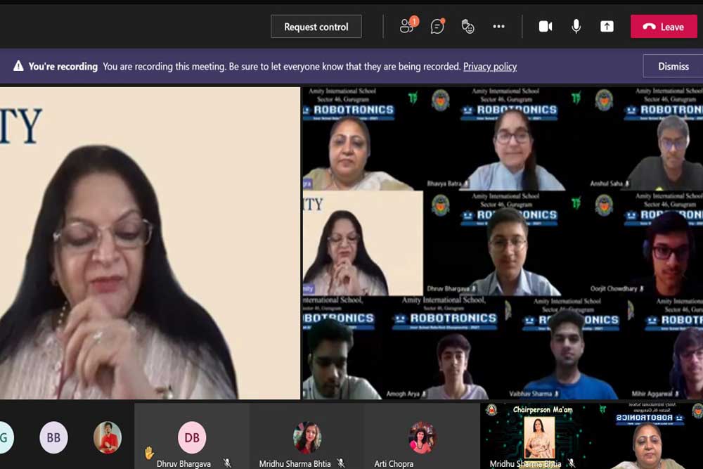Select Arti Chopra's round photo avatar

click(423, 437)
